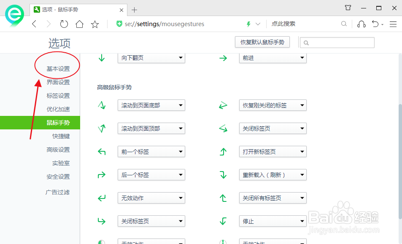402x244 pixels.
Task: Click gesture icon next to 打开新标签页
Action: click(x=223, y=152)
